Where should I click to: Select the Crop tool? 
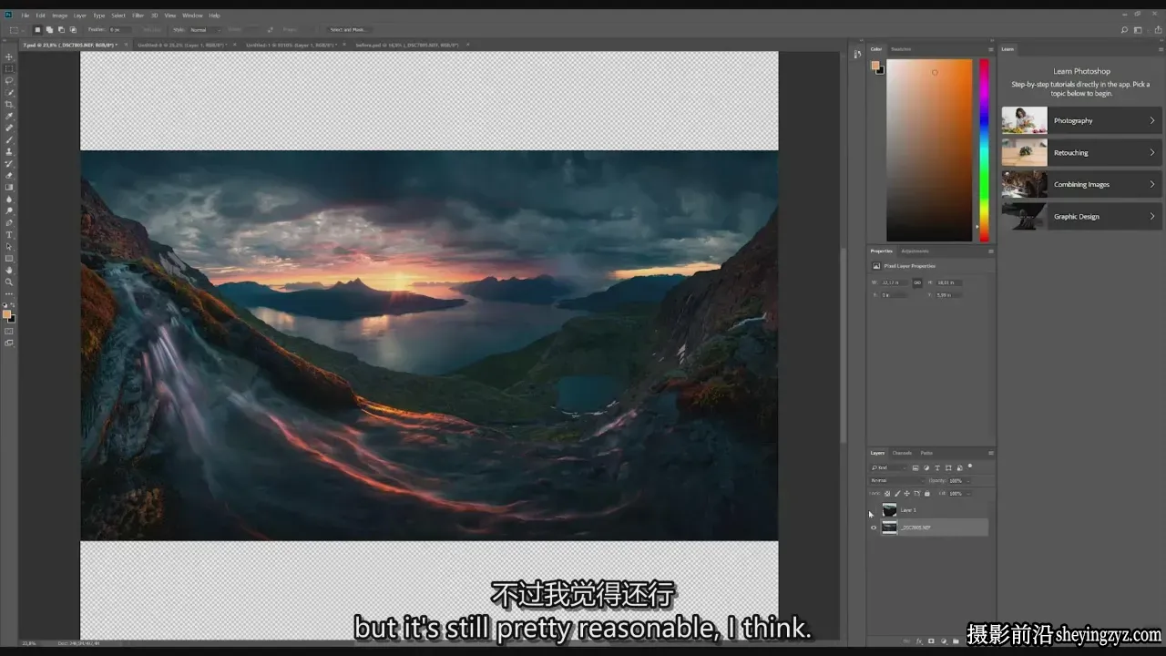click(9, 104)
